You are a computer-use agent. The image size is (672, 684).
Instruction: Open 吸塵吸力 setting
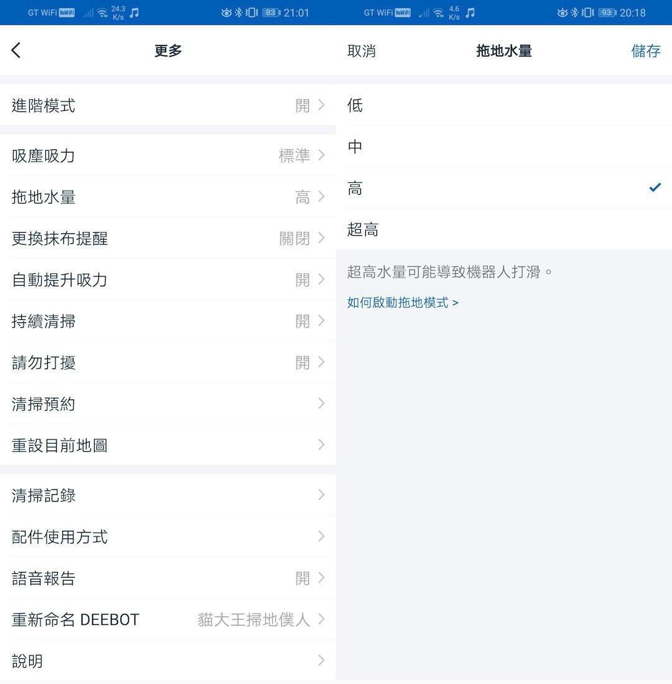pos(168,156)
